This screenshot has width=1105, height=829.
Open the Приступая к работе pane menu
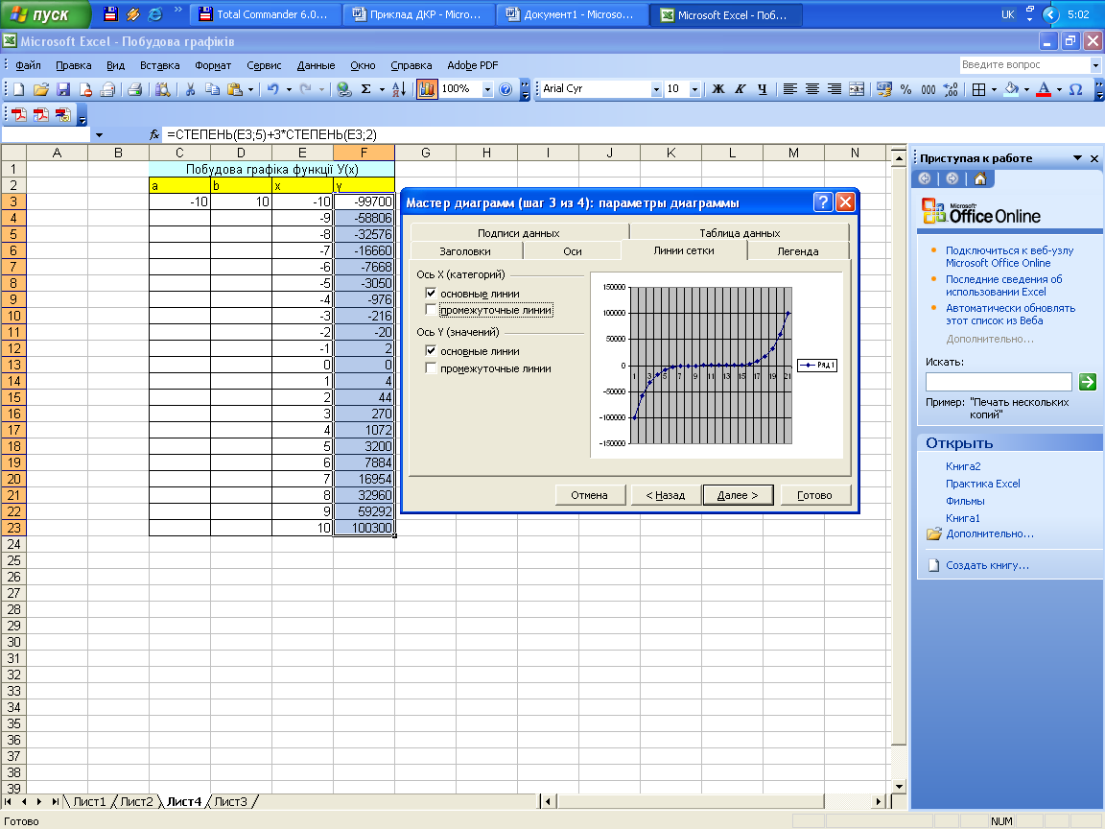(1077, 158)
